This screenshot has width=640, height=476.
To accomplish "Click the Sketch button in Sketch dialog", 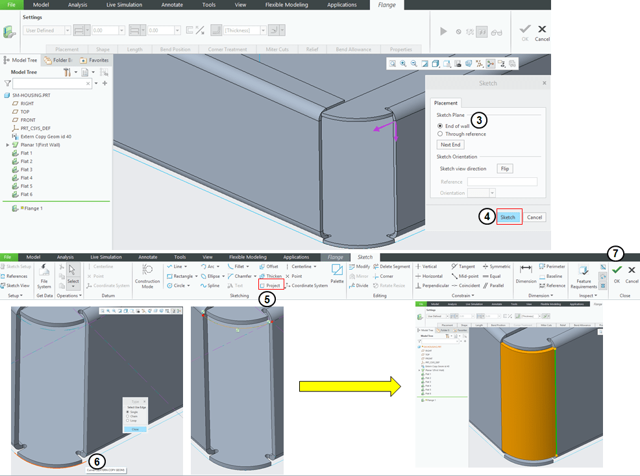I will point(508,218).
